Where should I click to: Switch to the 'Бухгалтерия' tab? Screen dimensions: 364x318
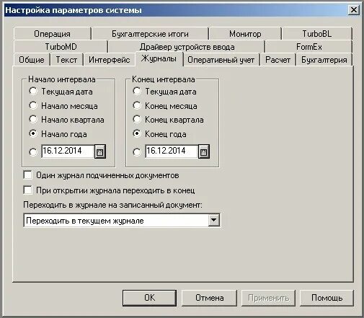click(x=324, y=60)
